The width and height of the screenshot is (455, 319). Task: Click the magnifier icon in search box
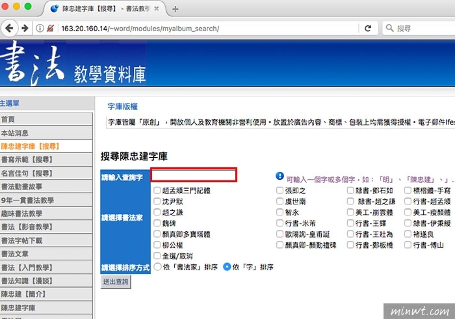[390, 28]
